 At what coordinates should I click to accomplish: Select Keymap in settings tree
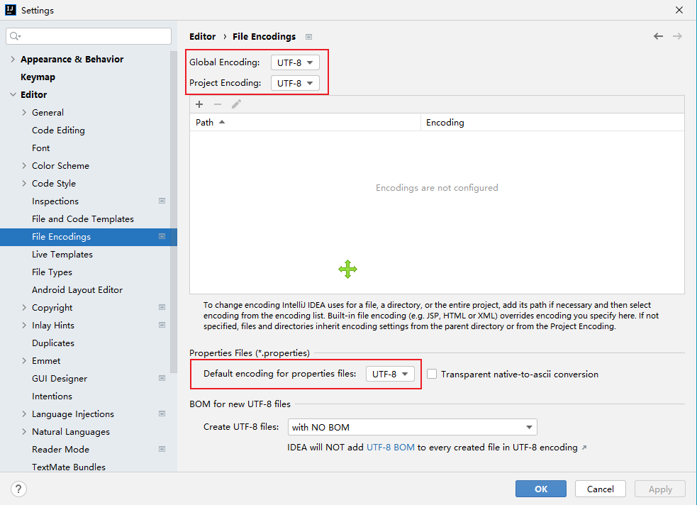38,77
